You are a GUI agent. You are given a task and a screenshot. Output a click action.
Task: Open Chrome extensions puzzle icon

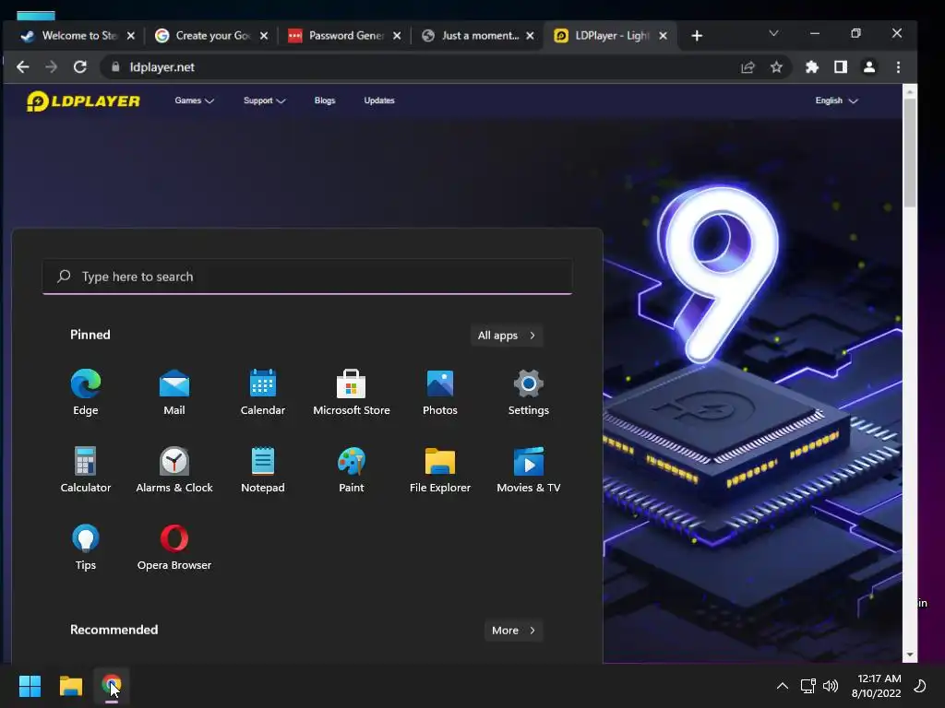(x=812, y=66)
